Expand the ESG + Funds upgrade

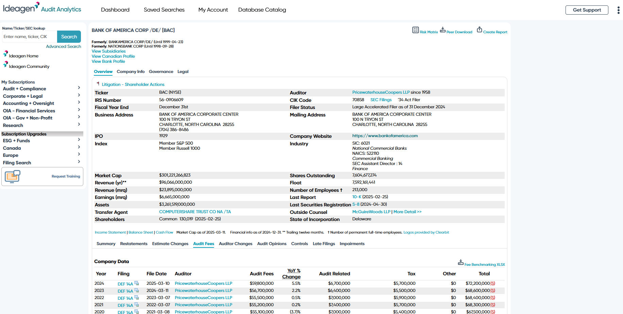pos(79,140)
